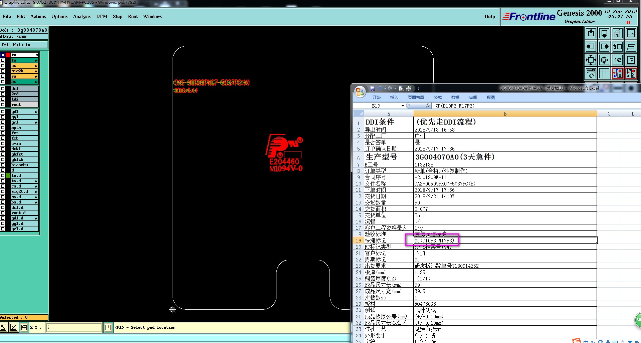This screenshot has height=343, width=641.
Task: Toggle display checkbox for layer rout
Action: (x=3, y=105)
